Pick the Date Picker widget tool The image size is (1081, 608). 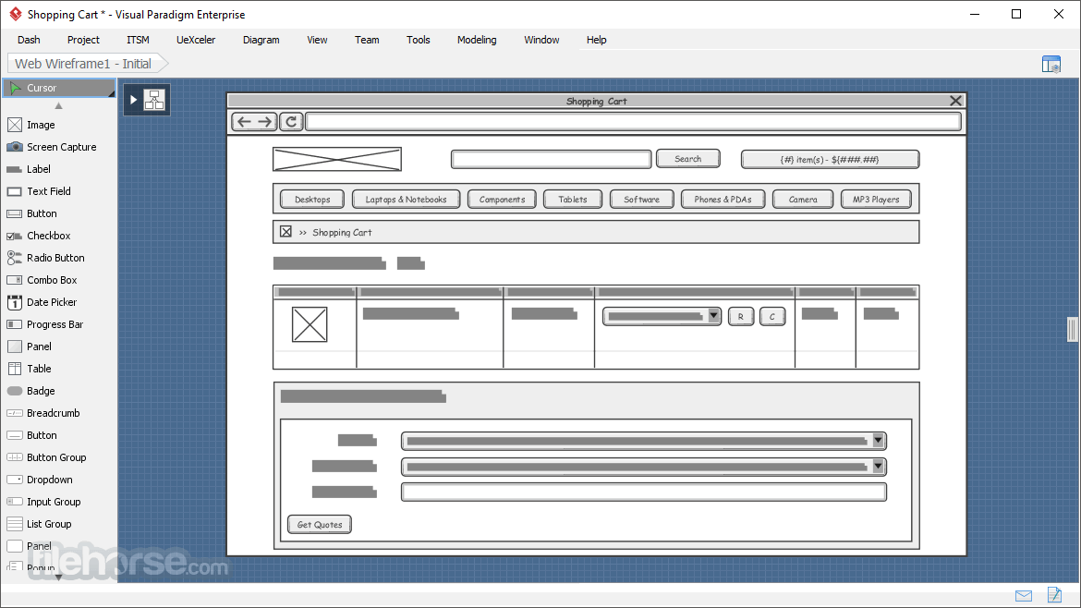51,302
